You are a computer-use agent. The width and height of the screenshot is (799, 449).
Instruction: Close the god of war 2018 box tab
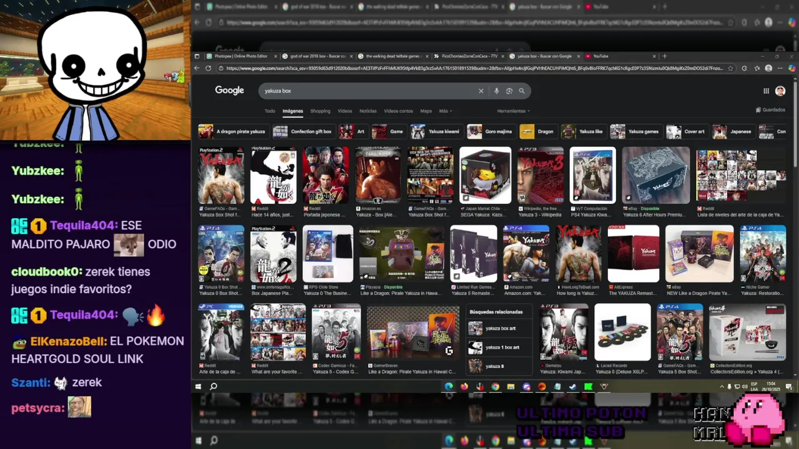[351, 56]
